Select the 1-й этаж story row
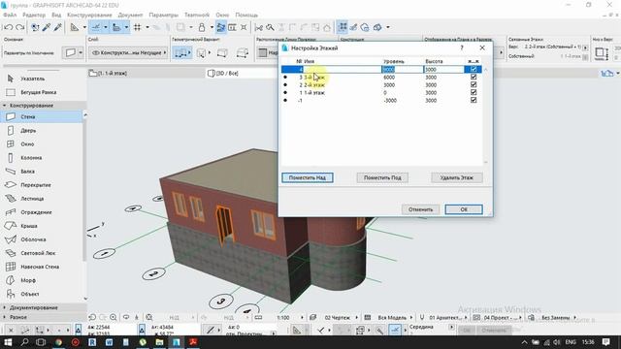This screenshot has height=349, width=621. pyautogui.click(x=381, y=93)
